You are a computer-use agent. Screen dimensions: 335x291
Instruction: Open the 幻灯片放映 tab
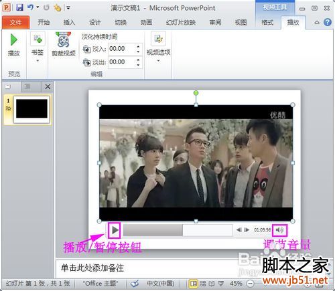click(181, 22)
